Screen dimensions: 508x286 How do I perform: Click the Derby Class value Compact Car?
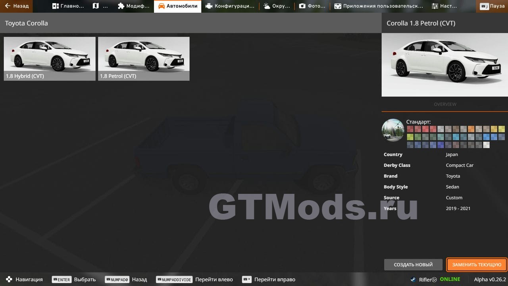pyautogui.click(x=460, y=165)
